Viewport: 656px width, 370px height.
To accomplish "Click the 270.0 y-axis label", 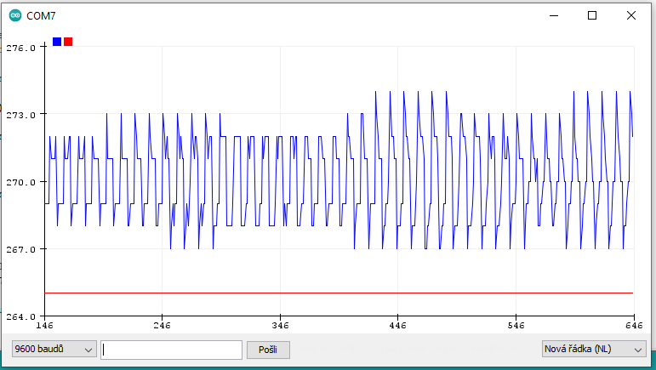I will click(20, 182).
